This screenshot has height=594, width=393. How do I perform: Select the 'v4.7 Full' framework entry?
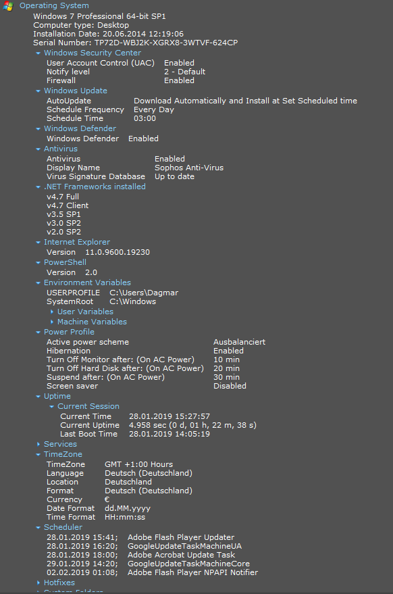click(x=63, y=197)
